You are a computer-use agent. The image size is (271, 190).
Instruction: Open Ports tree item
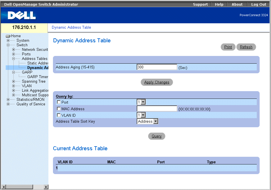coord(26,54)
